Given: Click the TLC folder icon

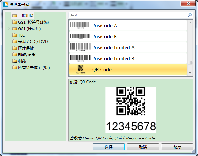Looking at the screenshot, I should pos(15,35).
